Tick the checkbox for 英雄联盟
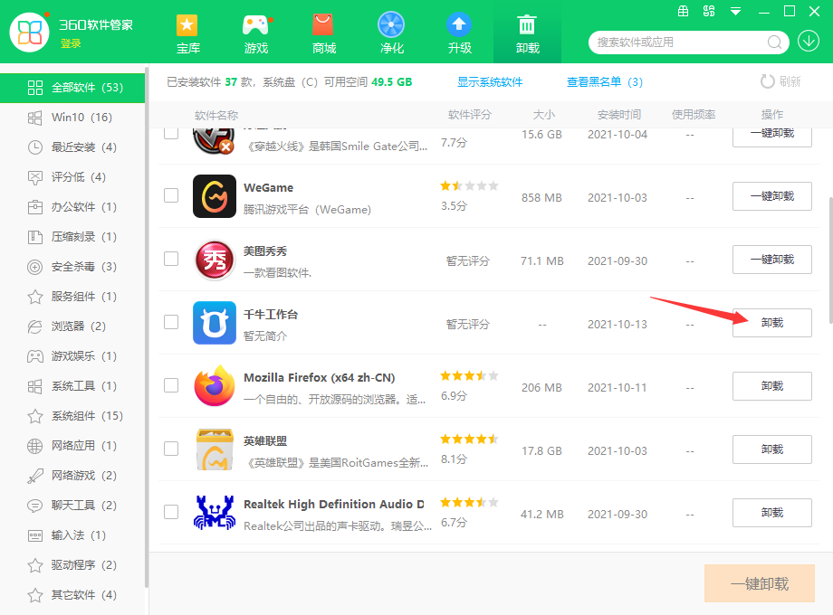The image size is (833, 615). click(171, 449)
